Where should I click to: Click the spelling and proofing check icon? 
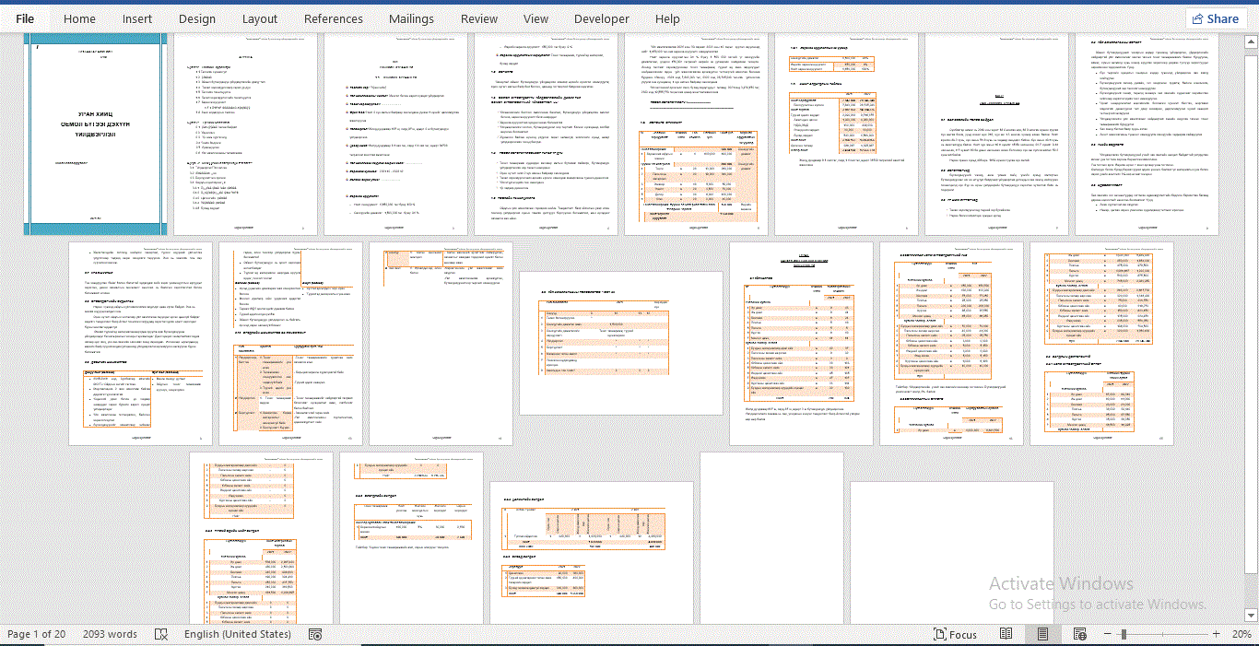[x=161, y=634]
